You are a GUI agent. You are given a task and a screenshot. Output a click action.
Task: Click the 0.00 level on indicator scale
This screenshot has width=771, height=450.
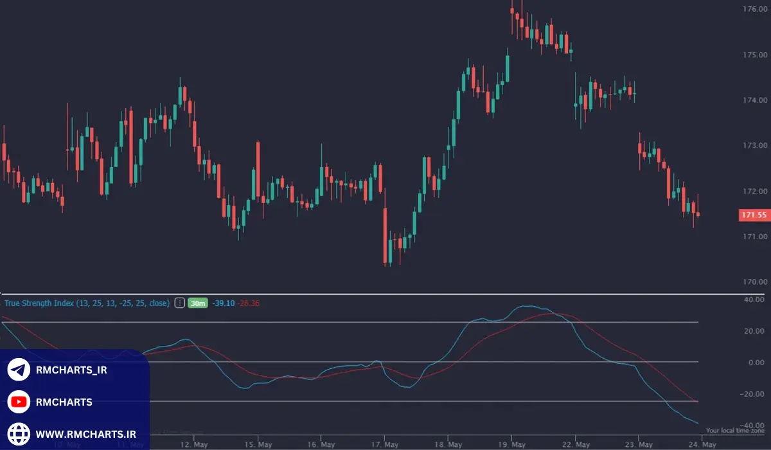tap(754, 363)
